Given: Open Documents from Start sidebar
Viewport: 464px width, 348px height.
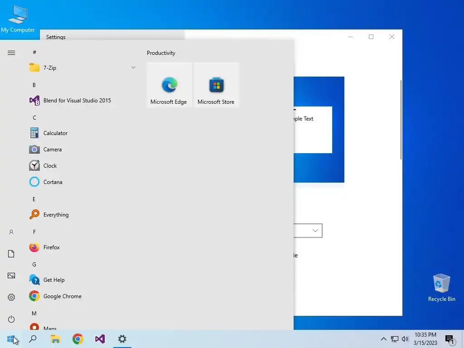Looking at the screenshot, I should [x=11, y=254].
